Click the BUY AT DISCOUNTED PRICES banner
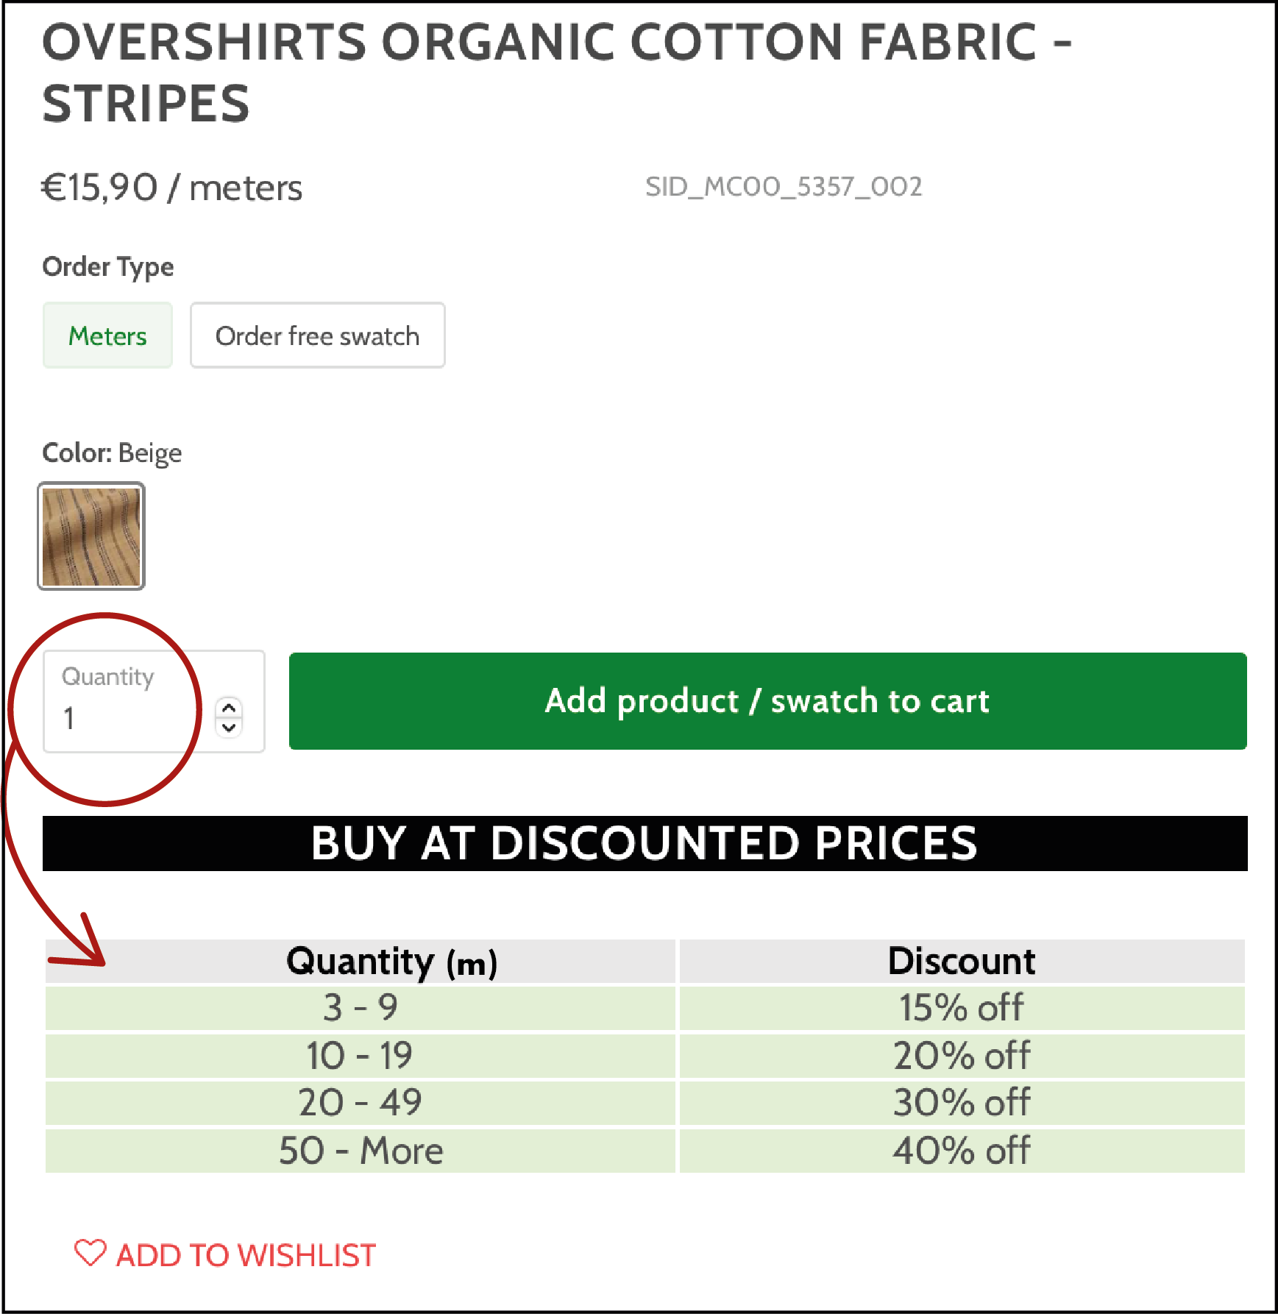1278x1314 pixels. pos(645,843)
